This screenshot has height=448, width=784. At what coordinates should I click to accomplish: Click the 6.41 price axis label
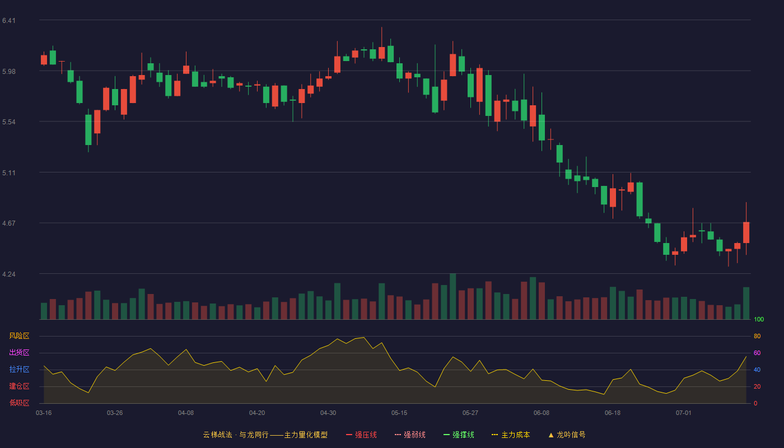point(9,21)
